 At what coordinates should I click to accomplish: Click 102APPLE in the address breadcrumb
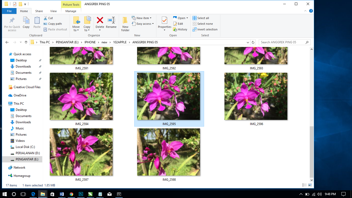click(120, 42)
